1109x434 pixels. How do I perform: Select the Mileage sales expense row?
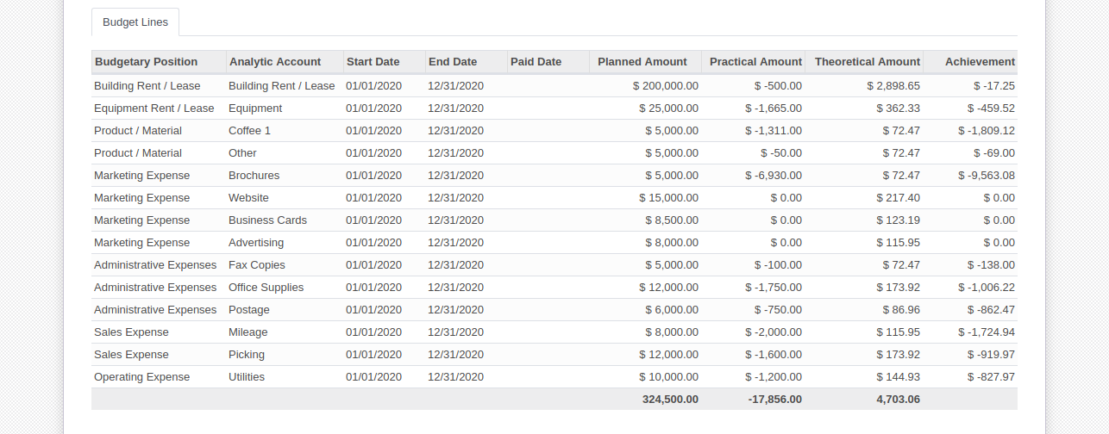point(554,332)
